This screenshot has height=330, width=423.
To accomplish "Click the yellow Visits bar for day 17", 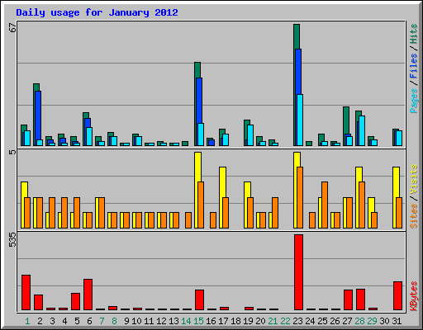I will coord(222,181).
